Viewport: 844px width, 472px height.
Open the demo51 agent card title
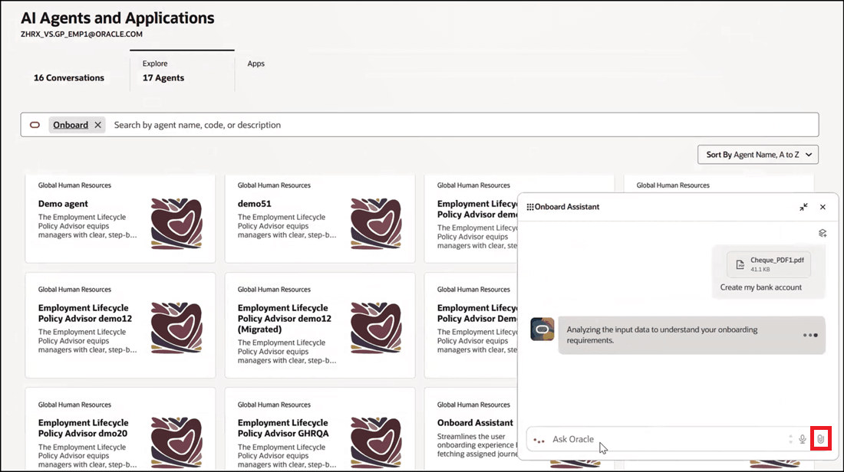tap(254, 204)
